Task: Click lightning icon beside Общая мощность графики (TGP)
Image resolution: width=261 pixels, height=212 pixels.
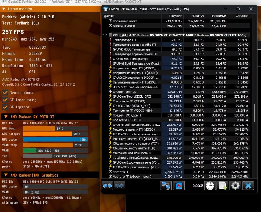Action: pyautogui.click(x=110, y=143)
